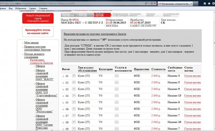Click Бронируйте отель на нашем сайте banner

pyautogui.click(x=38, y=31)
